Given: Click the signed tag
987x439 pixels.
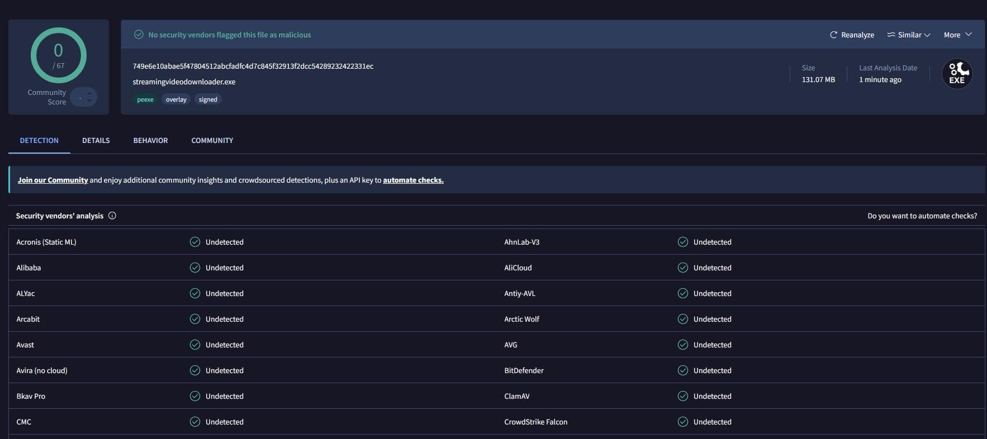Looking at the screenshot, I should pyautogui.click(x=208, y=99).
